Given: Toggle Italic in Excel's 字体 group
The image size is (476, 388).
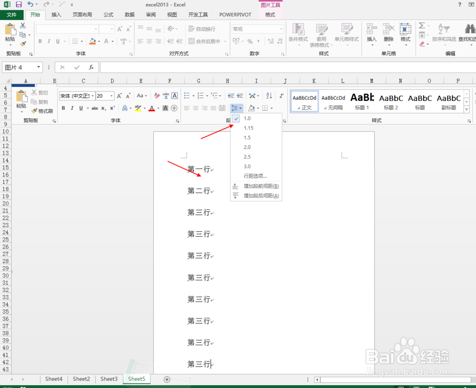Looking at the screenshot, I should [49, 41].
